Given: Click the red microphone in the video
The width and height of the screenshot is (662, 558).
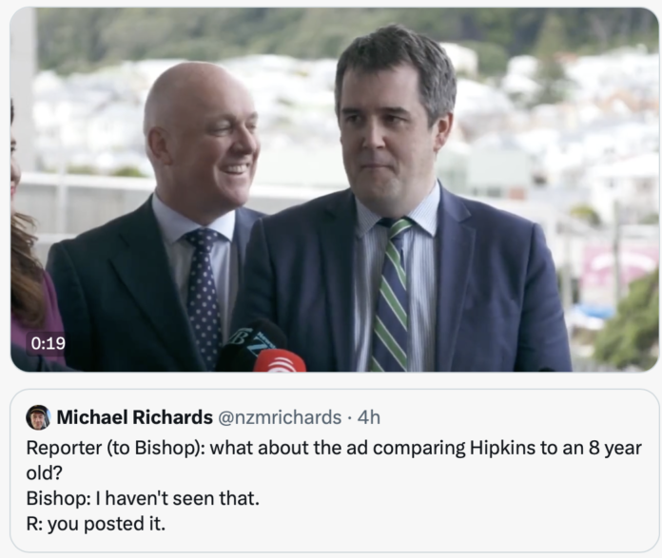Looking at the screenshot, I should click(x=280, y=361).
